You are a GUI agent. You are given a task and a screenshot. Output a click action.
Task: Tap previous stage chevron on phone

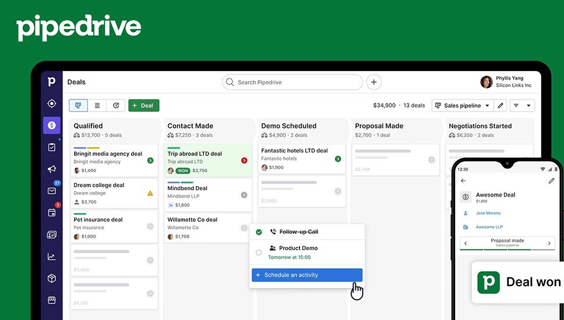point(466,243)
